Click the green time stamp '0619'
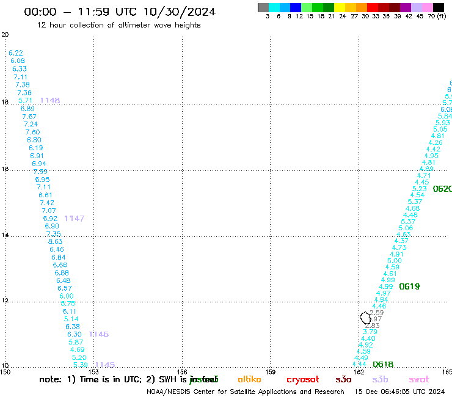Image resolution: width=452 pixels, height=397 pixels. pyautogui.click(x=409, y=286)
